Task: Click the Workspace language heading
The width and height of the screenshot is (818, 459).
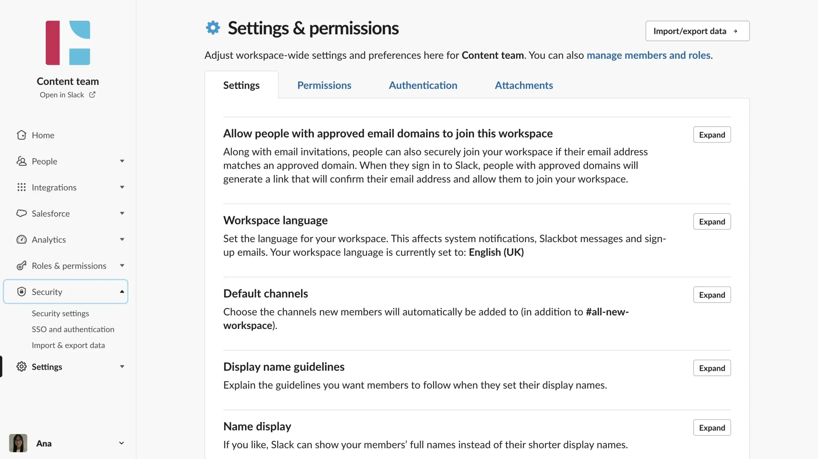Action: 275,220
